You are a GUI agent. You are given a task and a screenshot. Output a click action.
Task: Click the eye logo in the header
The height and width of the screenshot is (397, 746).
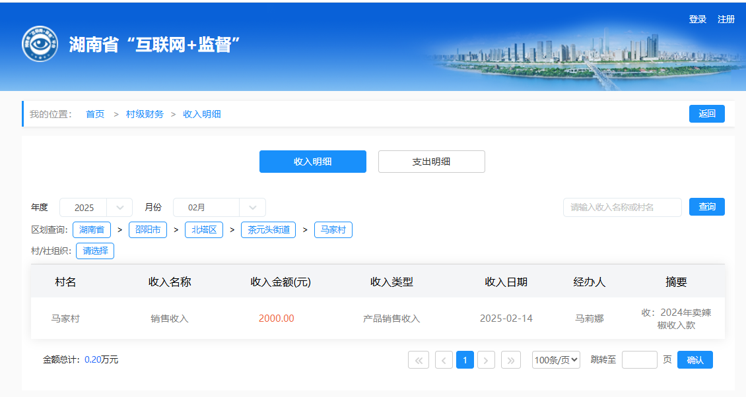pyautogui.click(x=40, y=44)
